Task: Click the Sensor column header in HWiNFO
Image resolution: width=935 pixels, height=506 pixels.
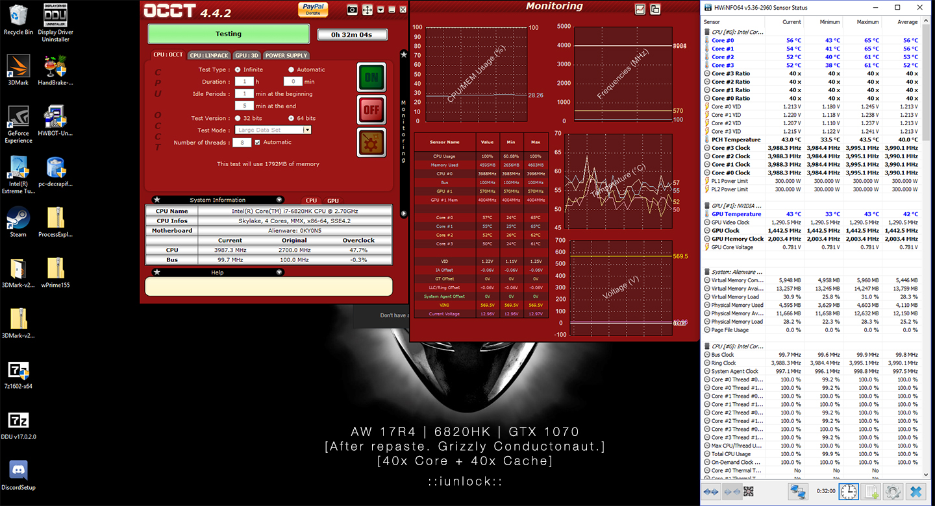Action: coord(733,22)
